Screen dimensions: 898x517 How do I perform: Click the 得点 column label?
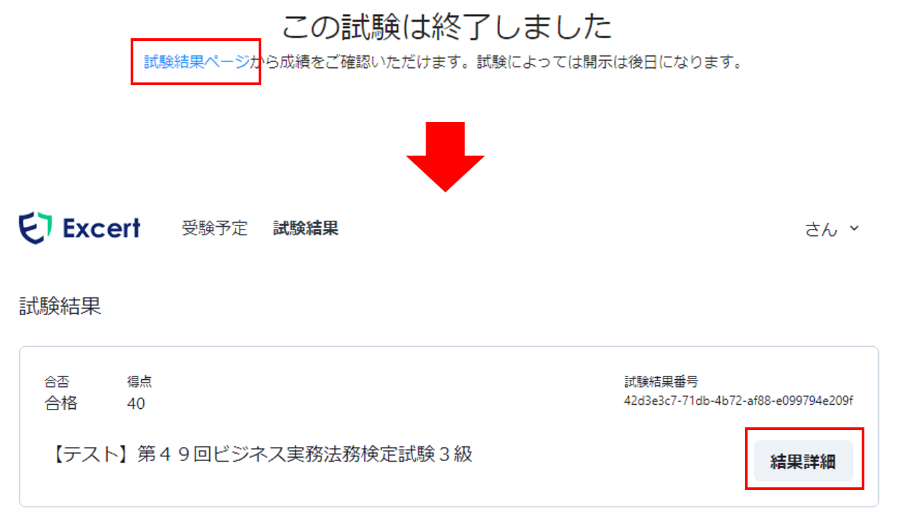[x=139, y=381]
